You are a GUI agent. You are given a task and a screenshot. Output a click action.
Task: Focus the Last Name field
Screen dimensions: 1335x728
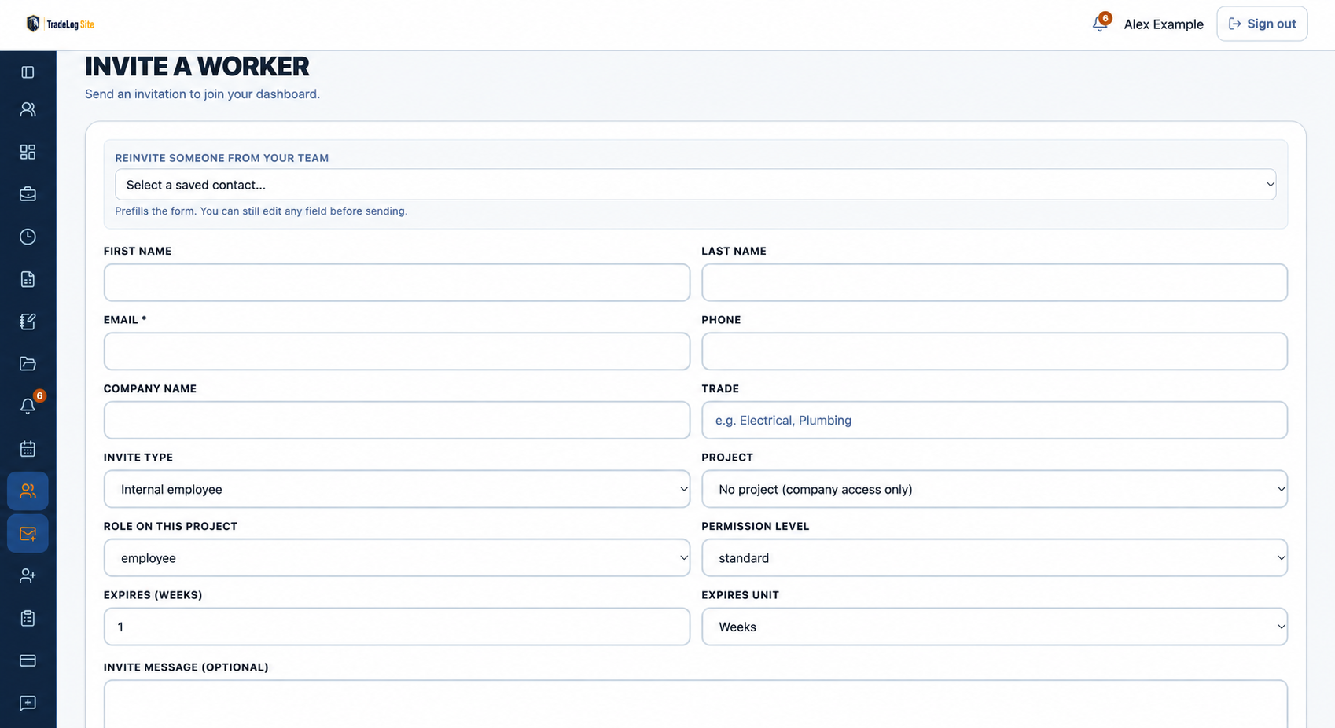point(995,282)
